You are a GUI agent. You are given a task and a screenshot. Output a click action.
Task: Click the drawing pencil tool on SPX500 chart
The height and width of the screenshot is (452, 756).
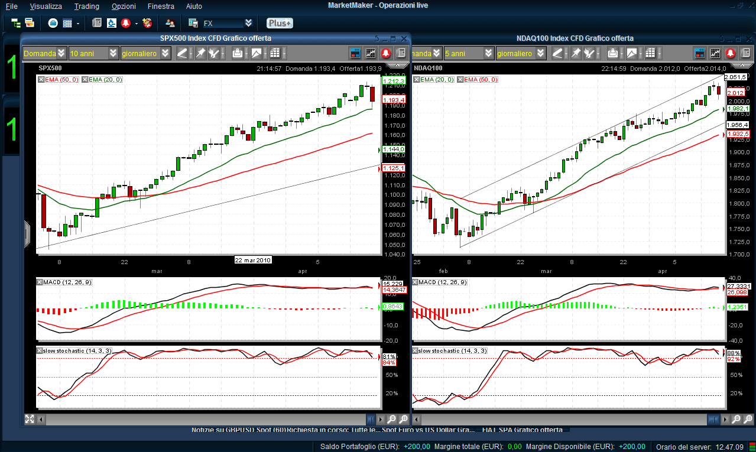[183, 53]
